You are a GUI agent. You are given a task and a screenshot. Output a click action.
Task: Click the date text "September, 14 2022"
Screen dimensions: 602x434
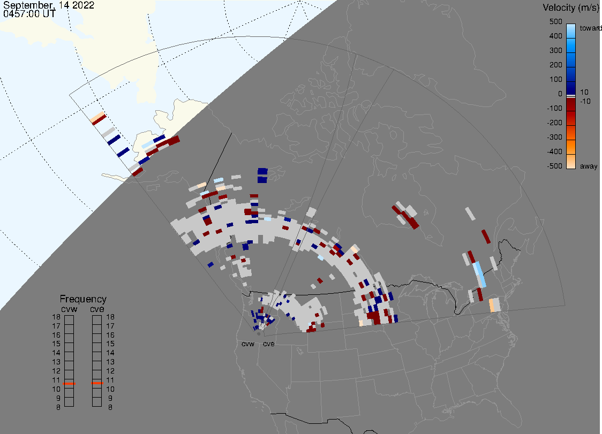pos(49,5)
